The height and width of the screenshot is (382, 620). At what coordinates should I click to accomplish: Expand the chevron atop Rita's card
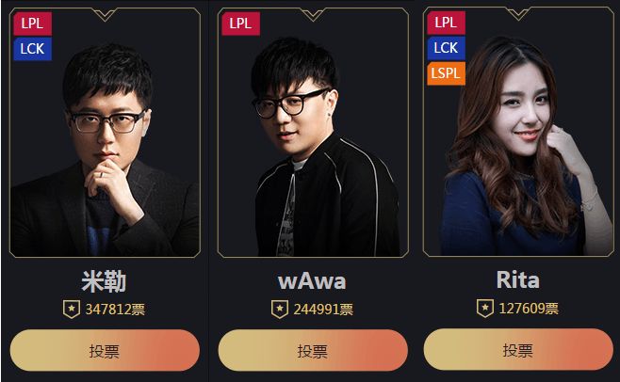point(518,14)
